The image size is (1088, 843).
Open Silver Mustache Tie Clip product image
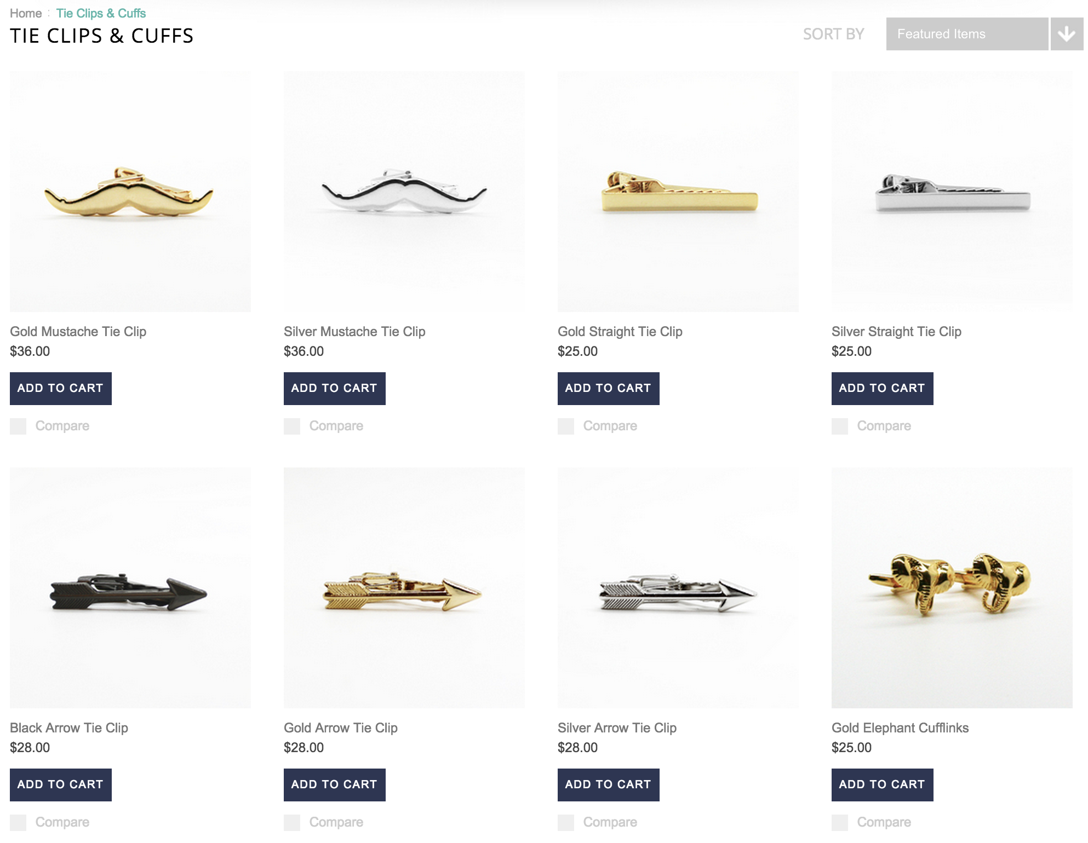[404, 192]
